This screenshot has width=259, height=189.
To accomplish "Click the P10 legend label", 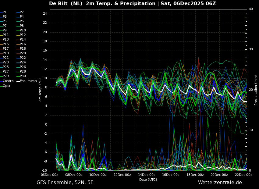I will click(x=23, y=30).
